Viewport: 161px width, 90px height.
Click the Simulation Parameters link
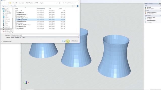pos(151,12)
